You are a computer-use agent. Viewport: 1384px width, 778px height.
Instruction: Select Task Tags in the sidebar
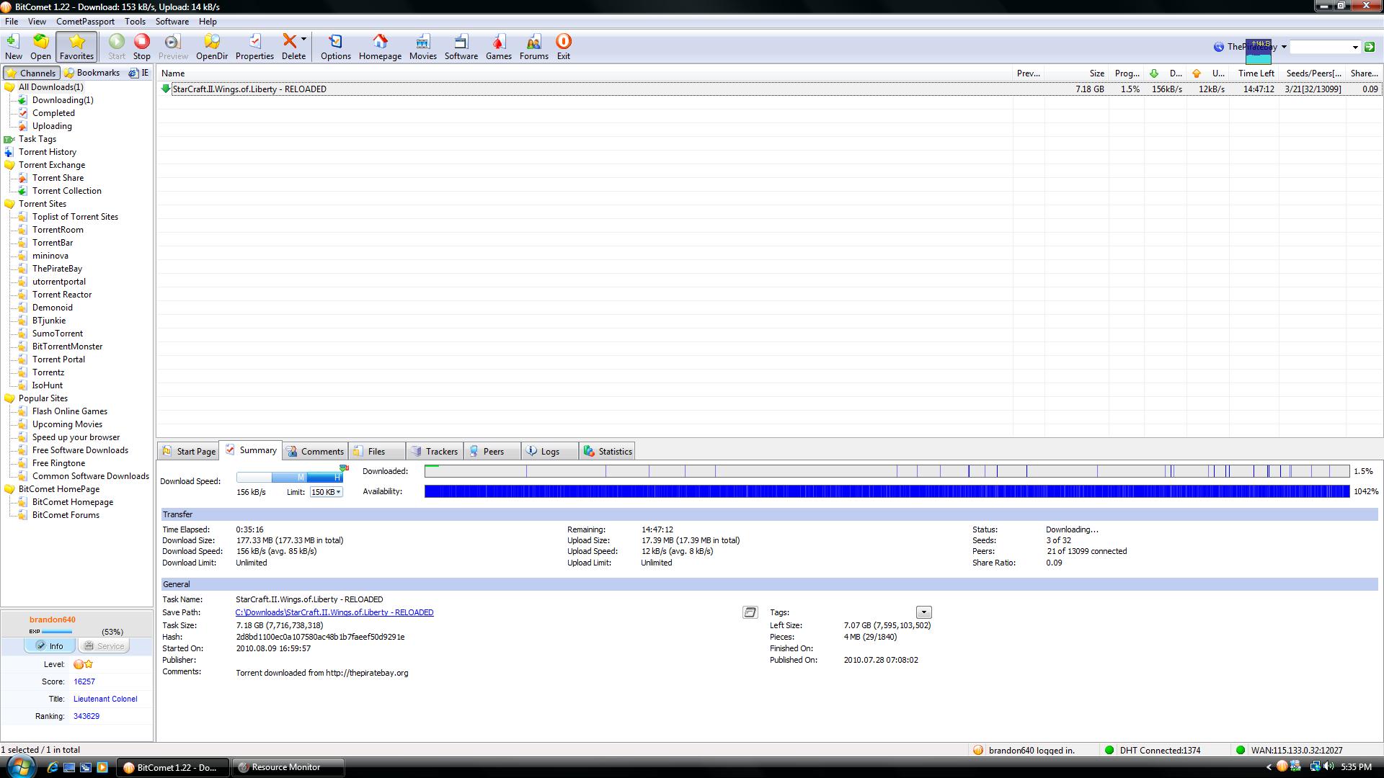point(37,139)
